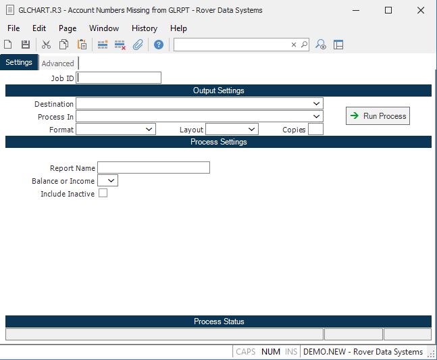Toggle the Include Inactive checkbox
The image size is (437, 360).
click(103, 193)
